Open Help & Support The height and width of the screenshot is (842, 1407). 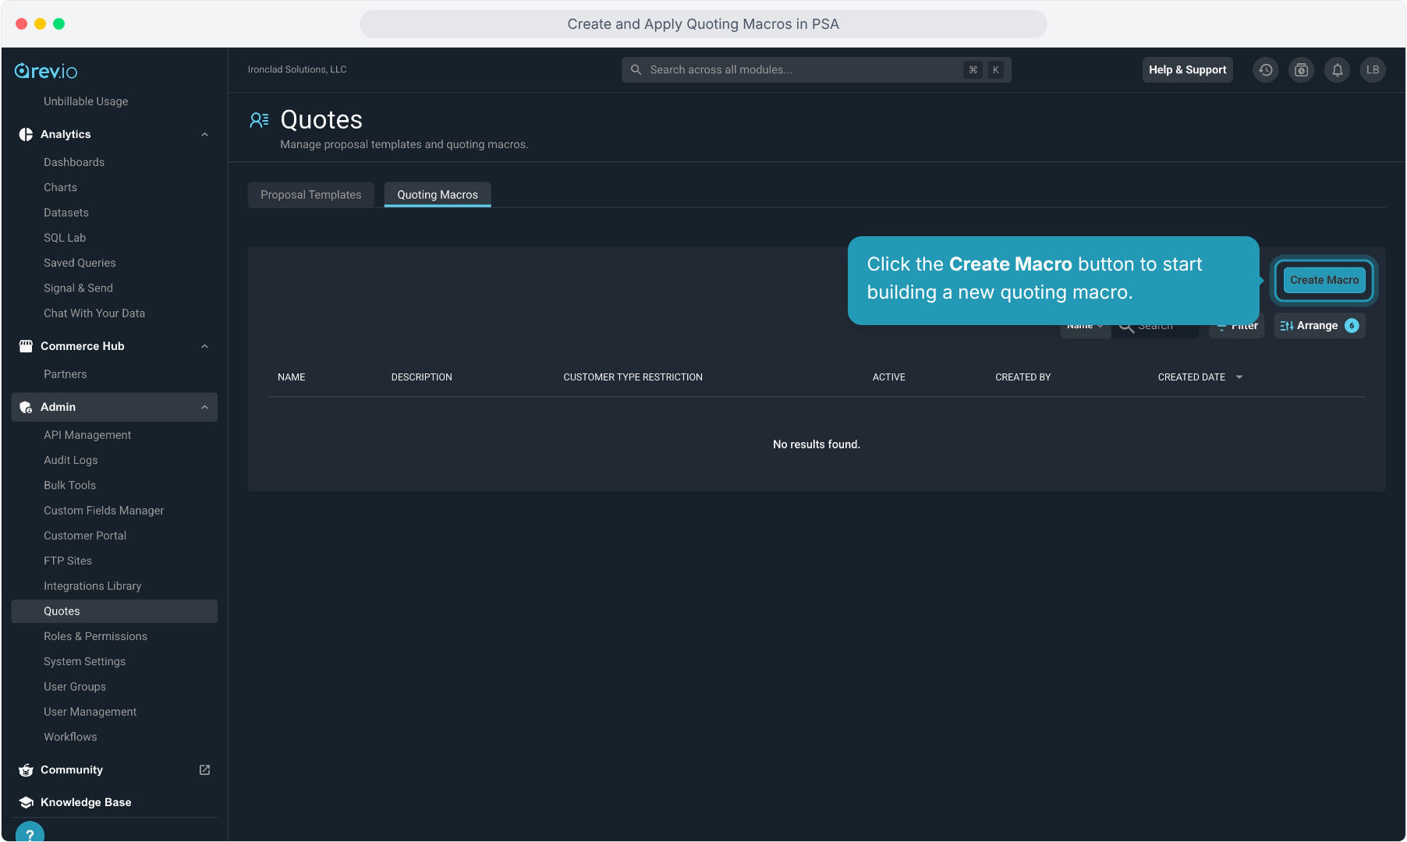1188,70
